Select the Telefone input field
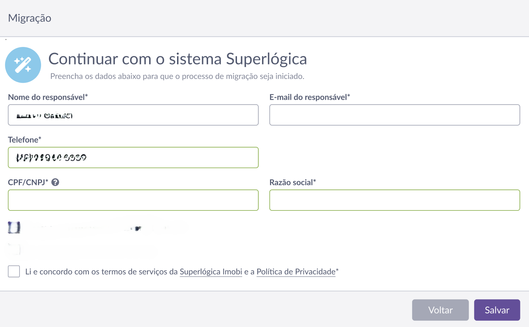 [x=133, y=158]
